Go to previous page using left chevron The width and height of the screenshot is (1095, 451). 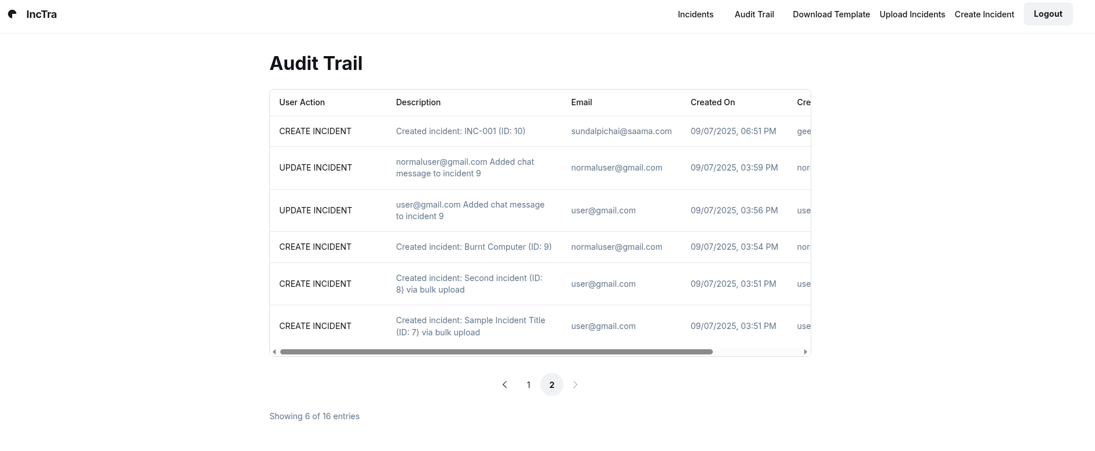[505, 385]
